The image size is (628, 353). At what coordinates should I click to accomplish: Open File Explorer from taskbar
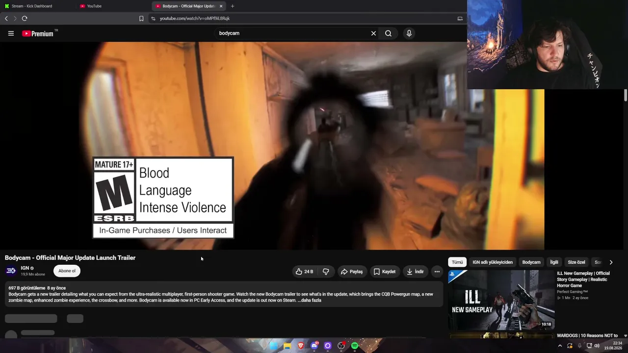click(287, 346)
